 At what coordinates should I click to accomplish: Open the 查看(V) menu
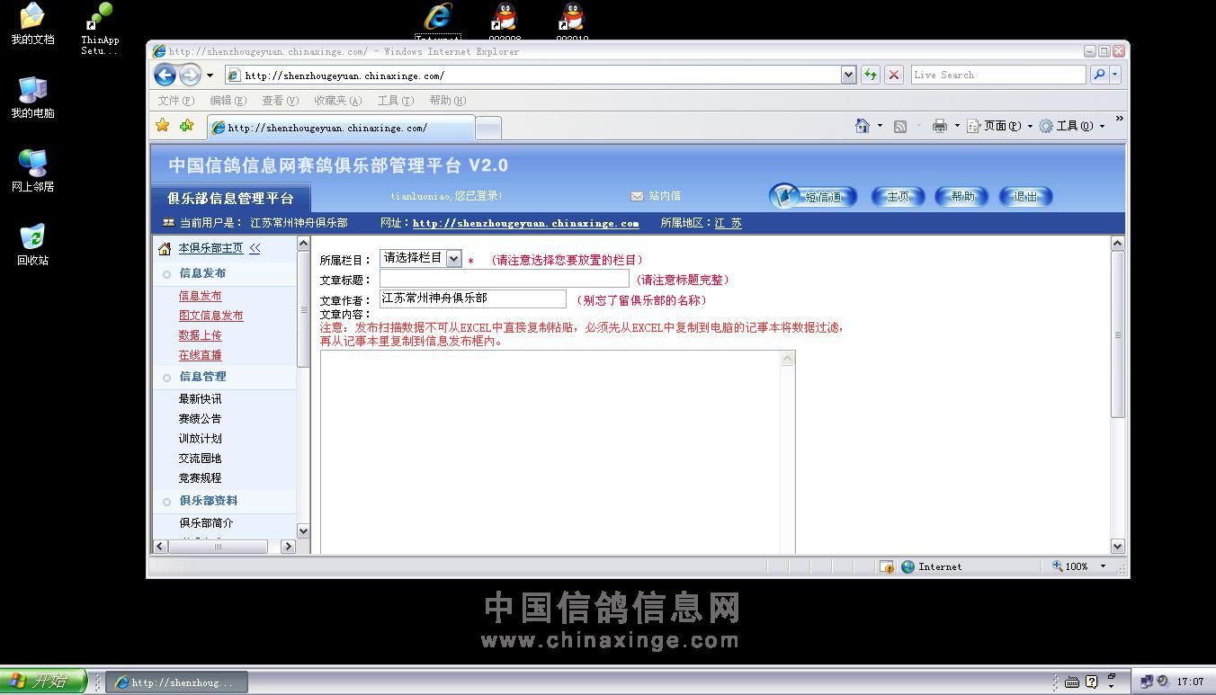[x=280, y=101]
